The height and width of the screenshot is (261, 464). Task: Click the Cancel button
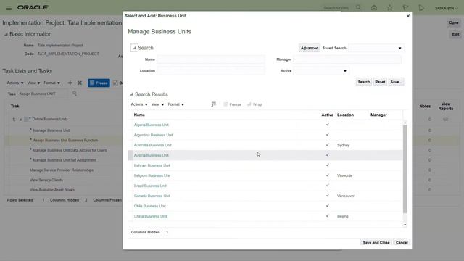click(x=402, y=242)
